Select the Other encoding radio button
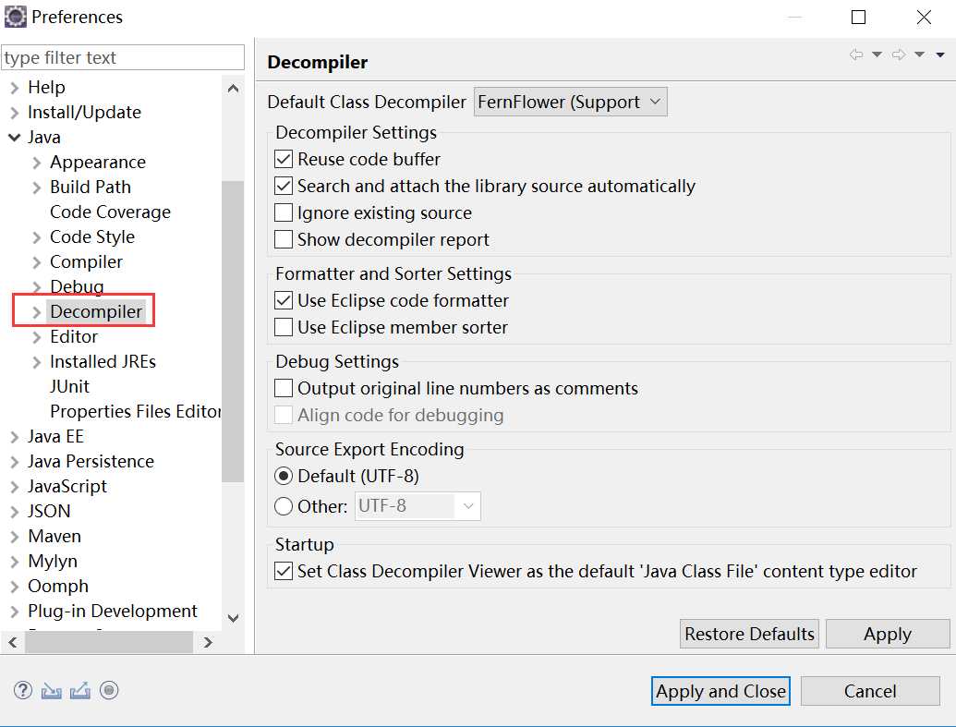Viewport: 956px width, 727px height. coord(284,506)
